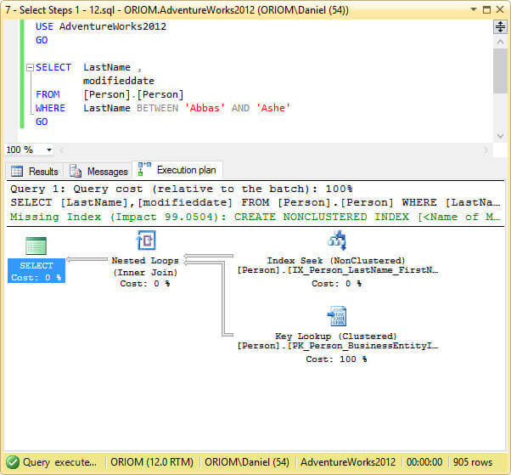Click the SELECT operator icon in the plan
Screen dimensions: 511x475
pyautogui.click(x=36, y=246)
